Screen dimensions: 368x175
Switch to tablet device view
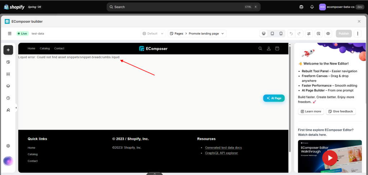point(272,33)
